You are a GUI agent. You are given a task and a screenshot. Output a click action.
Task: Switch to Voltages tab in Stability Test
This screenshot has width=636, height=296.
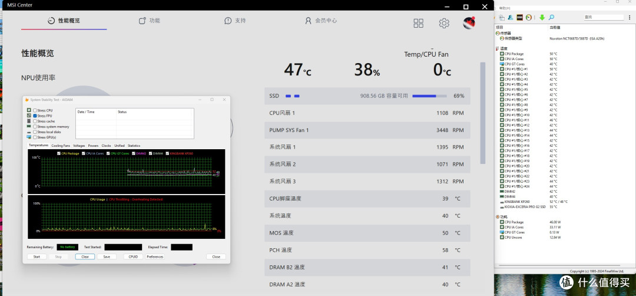pos(79,146)
